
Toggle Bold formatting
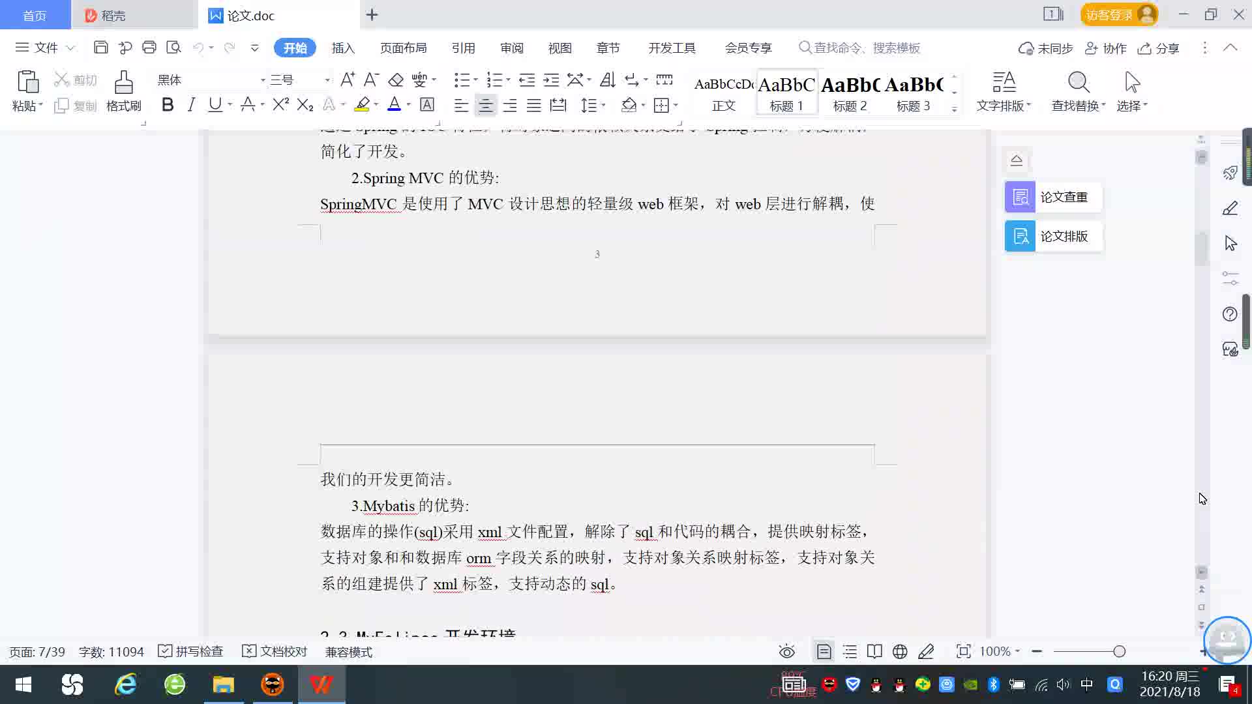pyautogui.click(x=168, y=104)
